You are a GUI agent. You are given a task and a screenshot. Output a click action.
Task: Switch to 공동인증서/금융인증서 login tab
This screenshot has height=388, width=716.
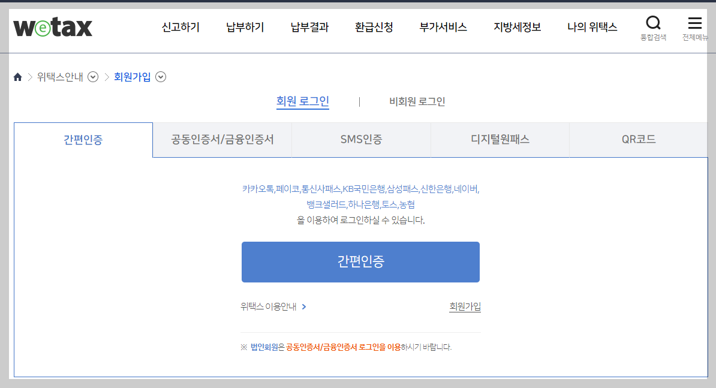[x=222, y=139]
